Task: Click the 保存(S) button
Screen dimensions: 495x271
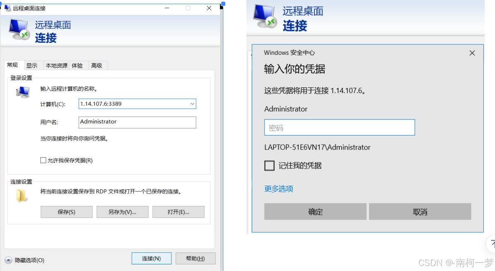Action: (67, 212)
